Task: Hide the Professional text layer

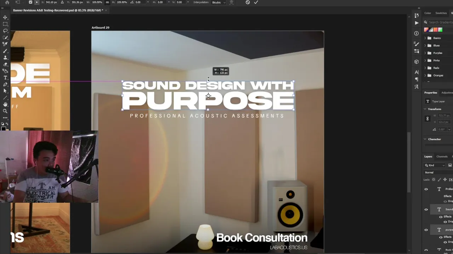Action: pos(426,189)
